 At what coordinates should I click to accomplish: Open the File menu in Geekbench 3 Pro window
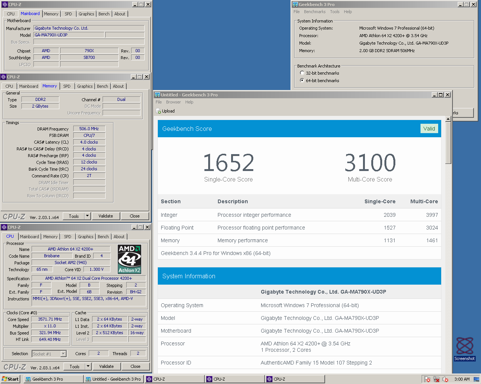click(296, 12)
